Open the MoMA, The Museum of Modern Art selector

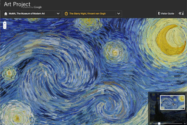pyautogui.click(x=32, y=14)
